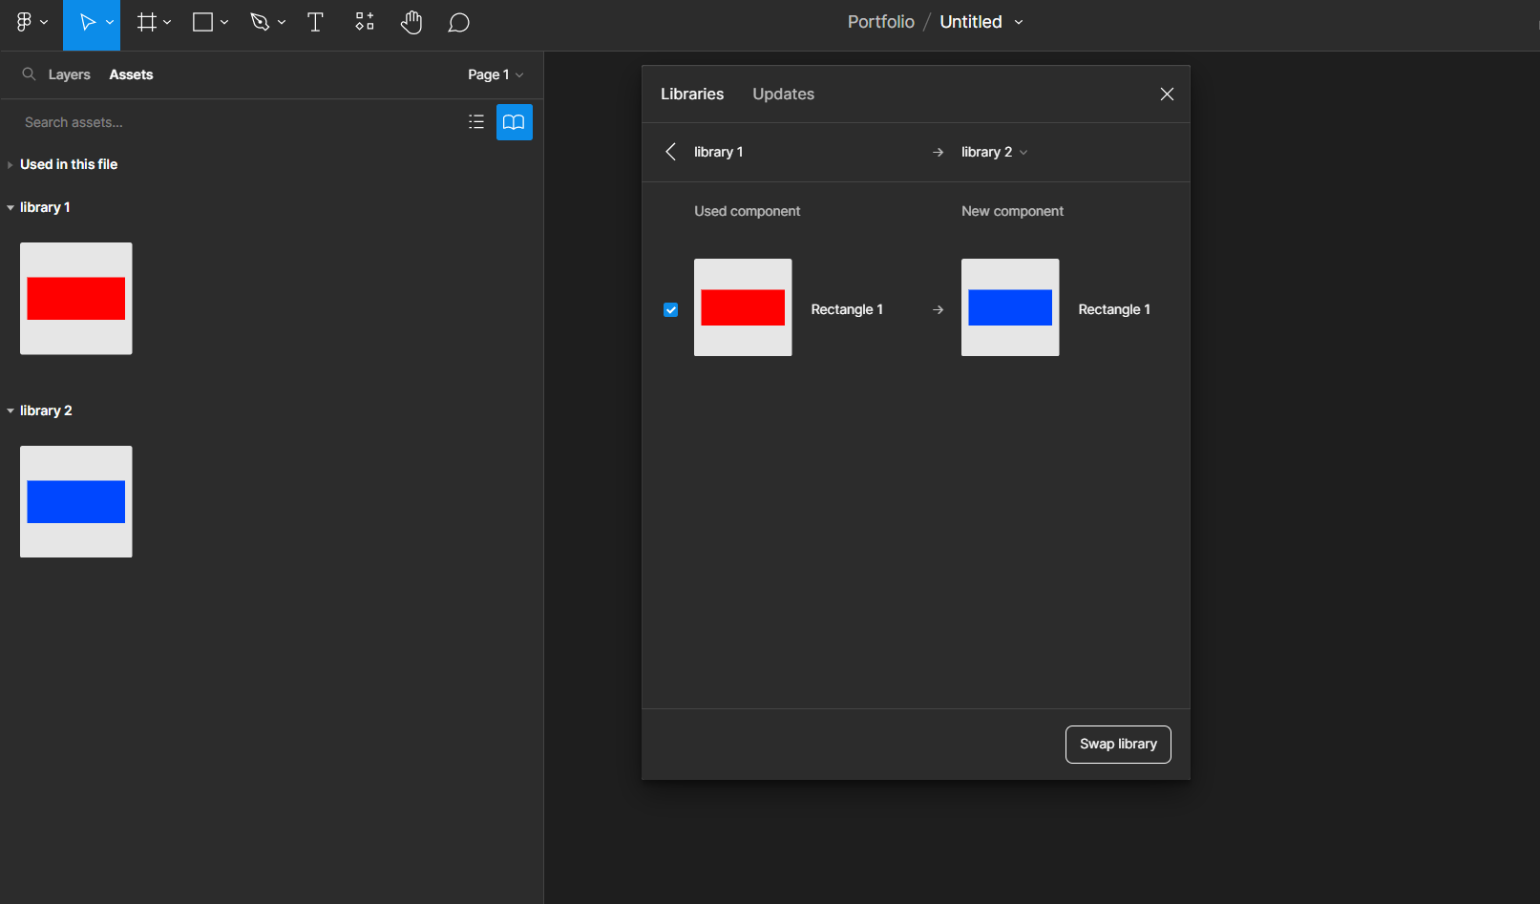Click the search icon in left panel
The height and width of the screenshot is (904, 1540).
29,74
